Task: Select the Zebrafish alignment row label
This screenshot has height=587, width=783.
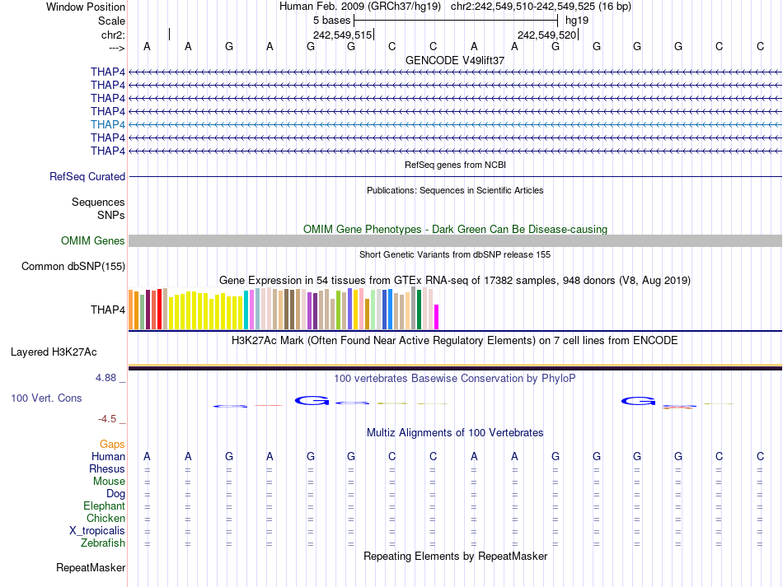Action: click(x=103, y=543)
